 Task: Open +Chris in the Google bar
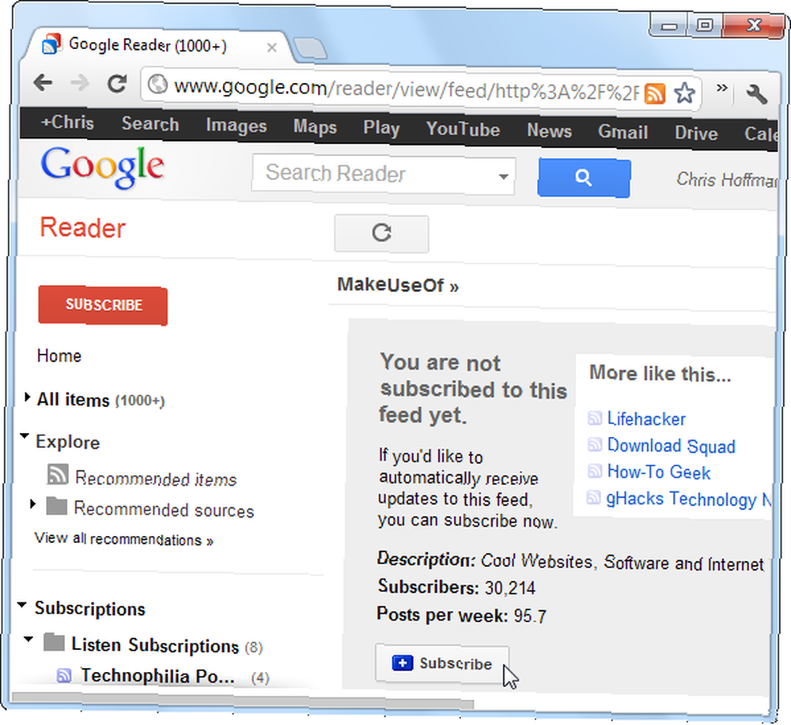click(67, 123)
